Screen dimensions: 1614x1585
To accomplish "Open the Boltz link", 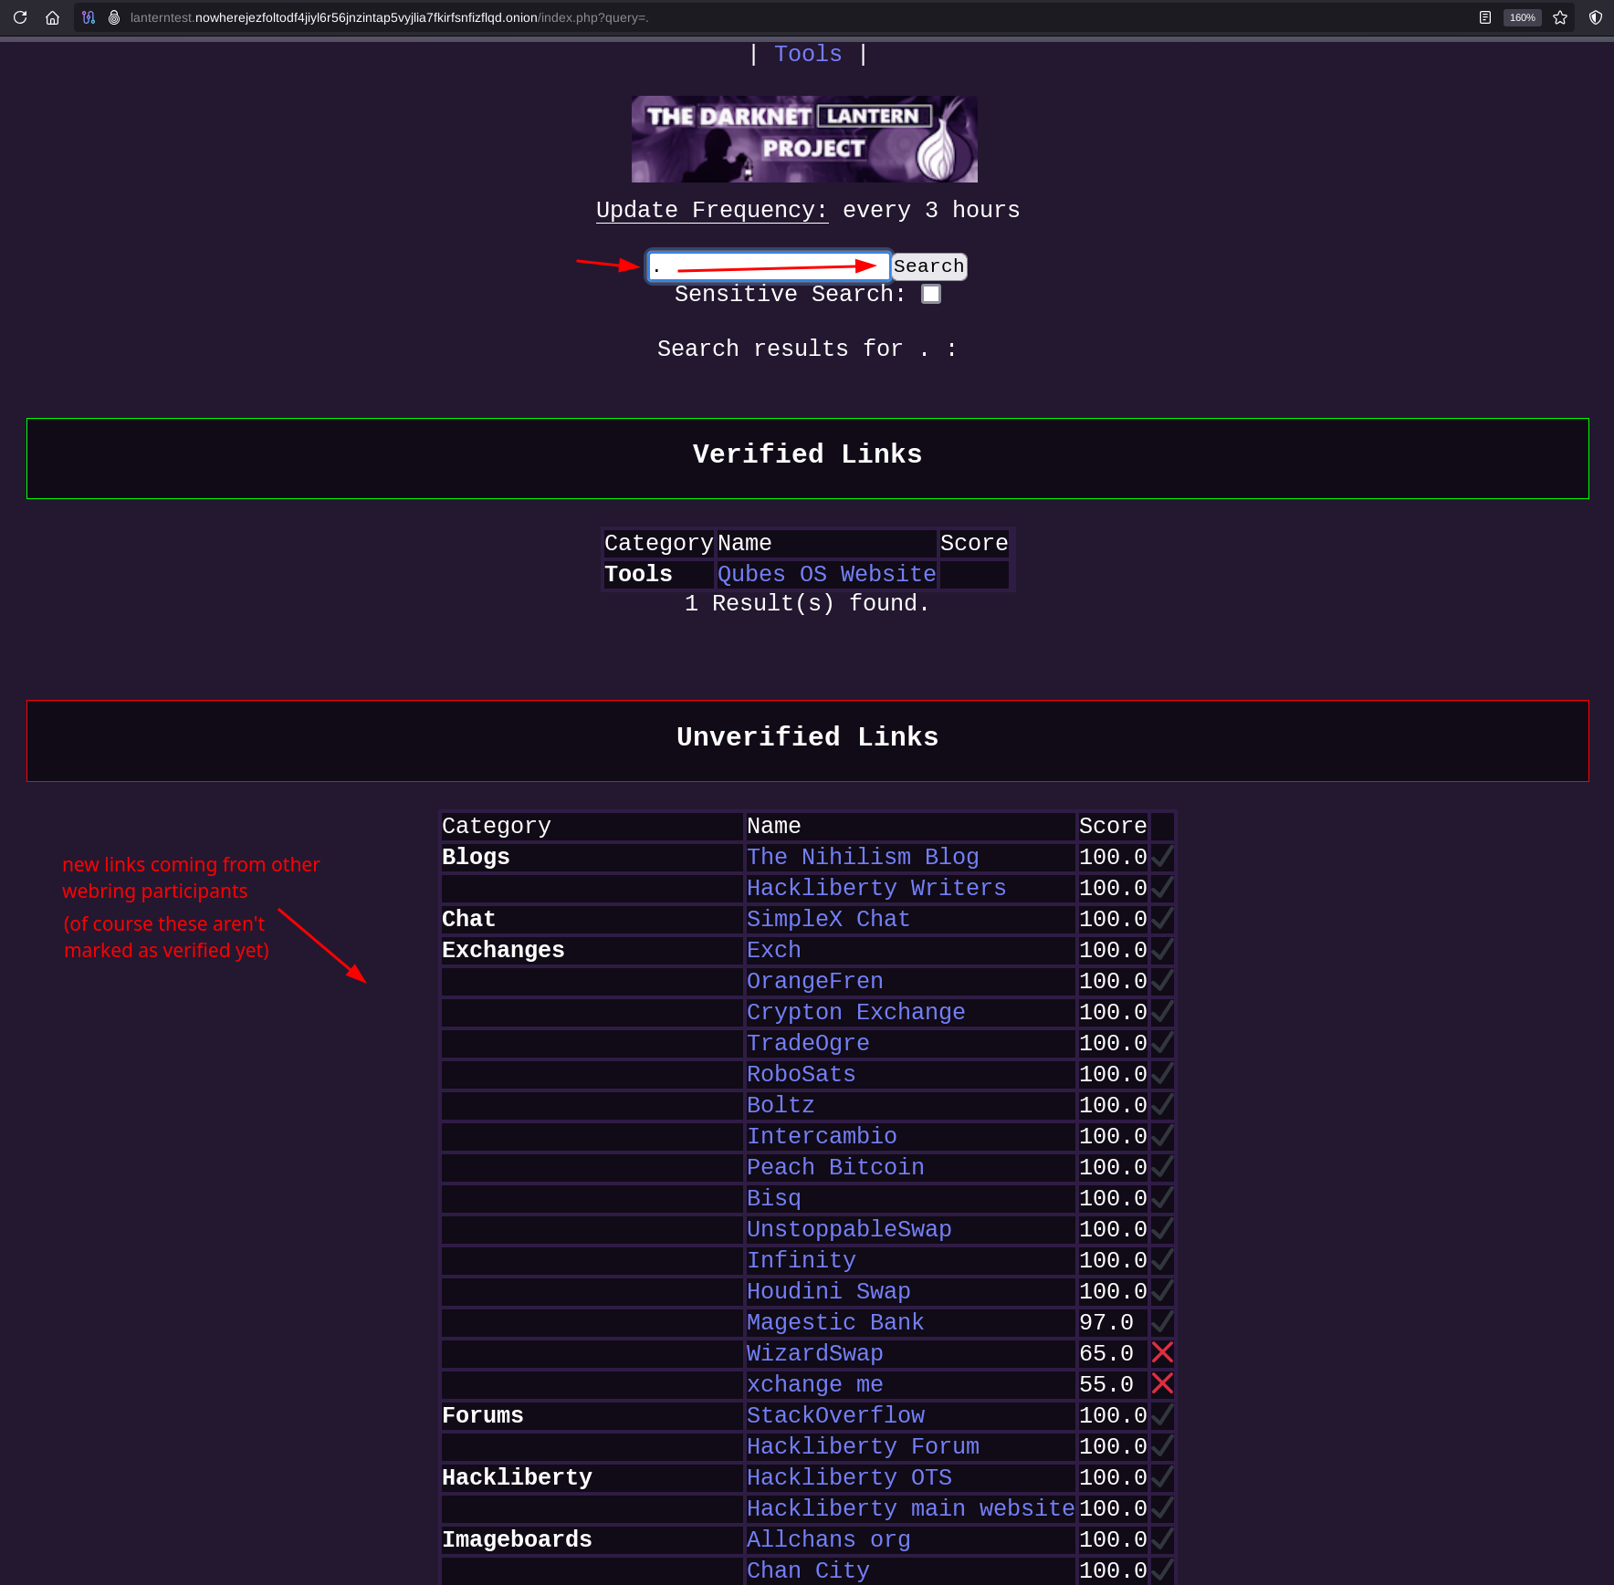I will coord(780,1105).
